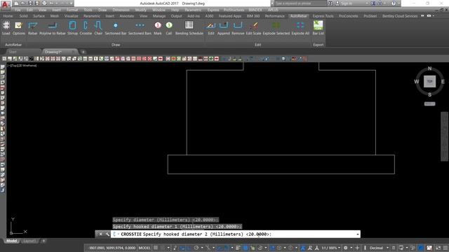Select the Append tool
The image size is (449, 252).
pos(224,28)
